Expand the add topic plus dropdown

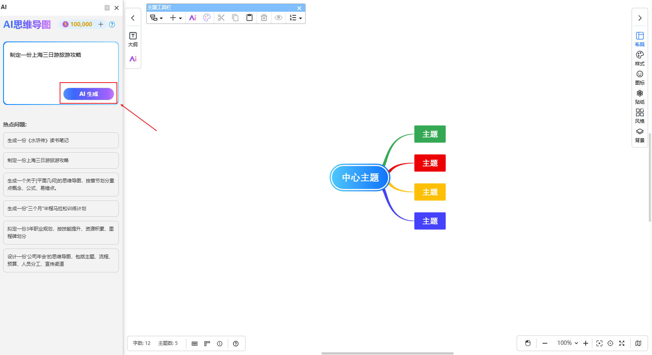[x=175, y=18]
